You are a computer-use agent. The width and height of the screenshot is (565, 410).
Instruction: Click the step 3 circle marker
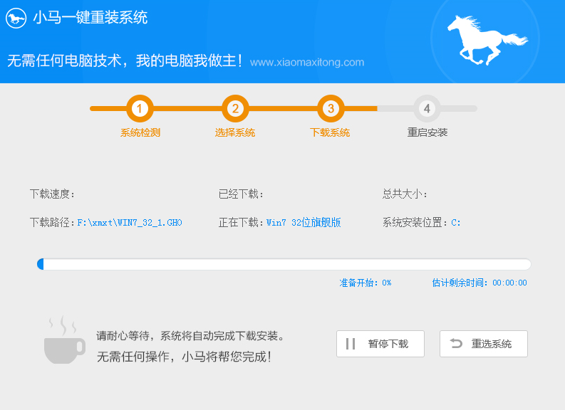pos(331,109)
